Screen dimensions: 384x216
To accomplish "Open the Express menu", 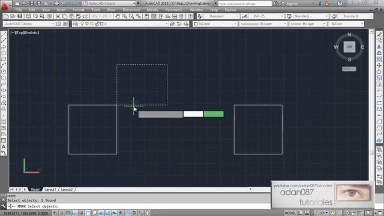I will click(x=230, y=10).
